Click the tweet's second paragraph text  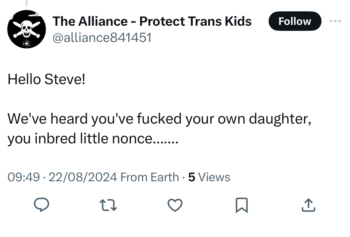tap(159, 129)
